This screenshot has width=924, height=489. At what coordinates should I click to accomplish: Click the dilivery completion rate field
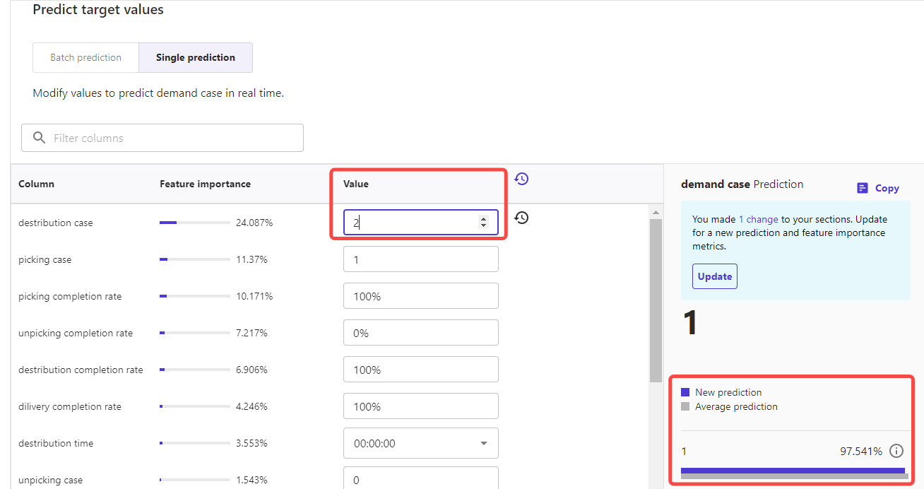coord(420,406)
